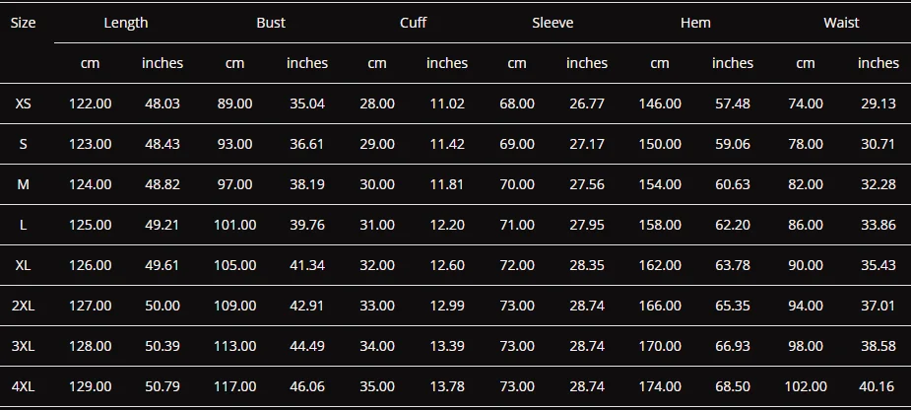
Task: Click the 122.00 length cell for XS
Action: [90, 103]
